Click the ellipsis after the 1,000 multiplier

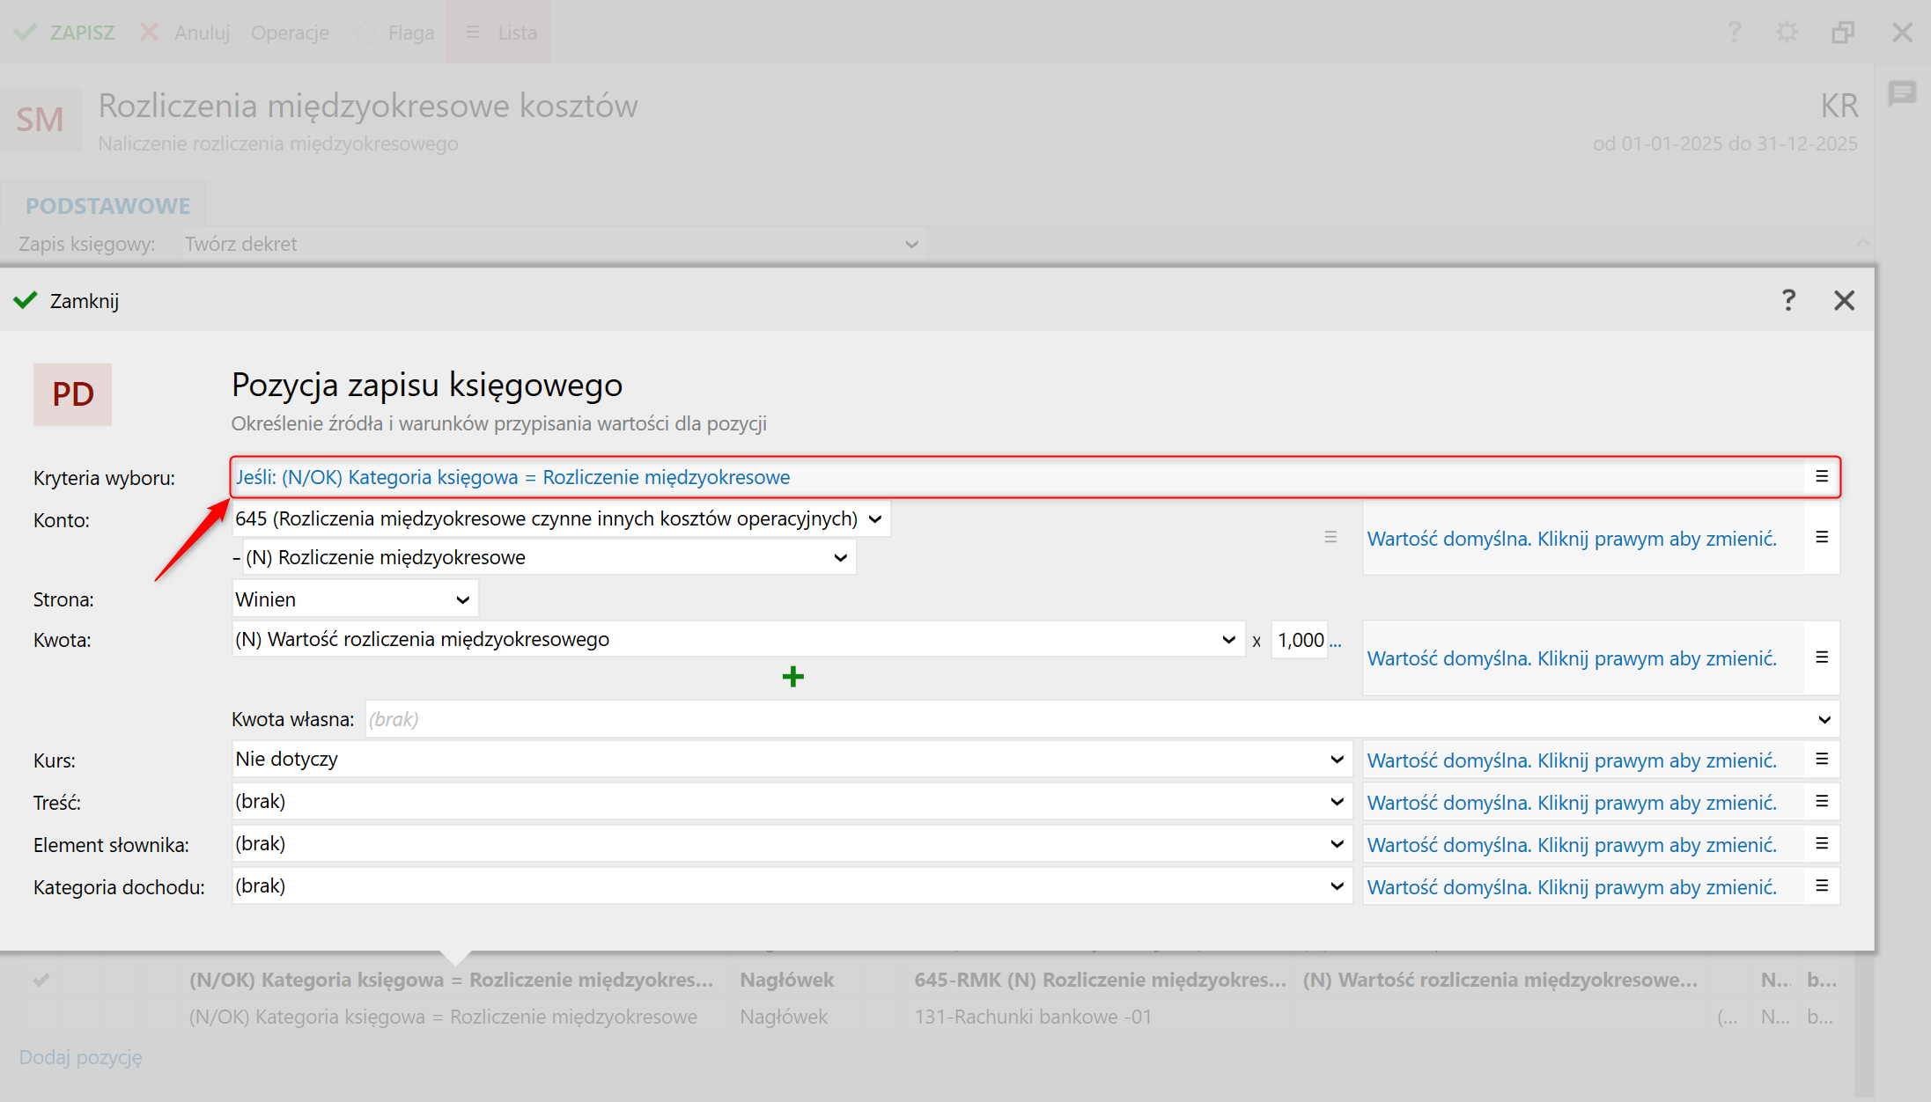(x=1336, y=641)
